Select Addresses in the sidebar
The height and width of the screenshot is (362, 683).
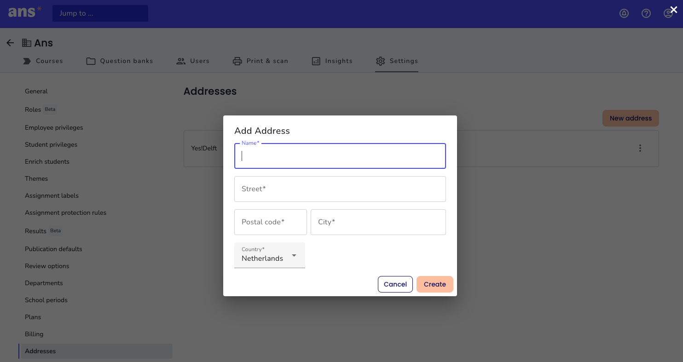pyautogui.click(x=97, y=351)
